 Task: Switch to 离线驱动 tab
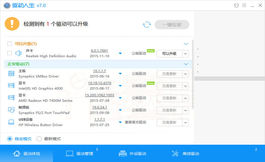(185, 153)
